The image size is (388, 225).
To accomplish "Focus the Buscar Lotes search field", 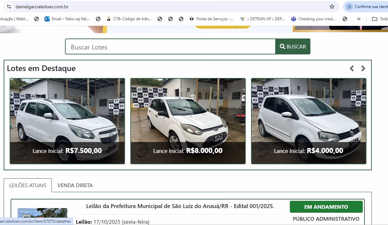I will (170, 46).
